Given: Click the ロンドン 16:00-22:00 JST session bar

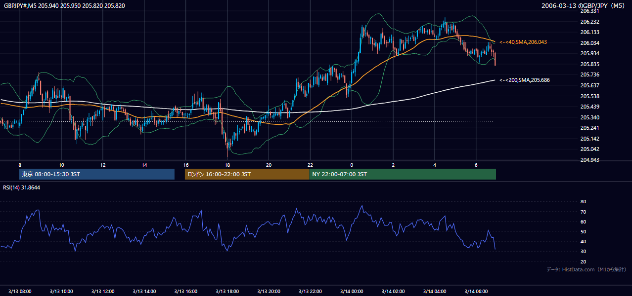Looking at the screenshot, I should (x=247, y=174).
